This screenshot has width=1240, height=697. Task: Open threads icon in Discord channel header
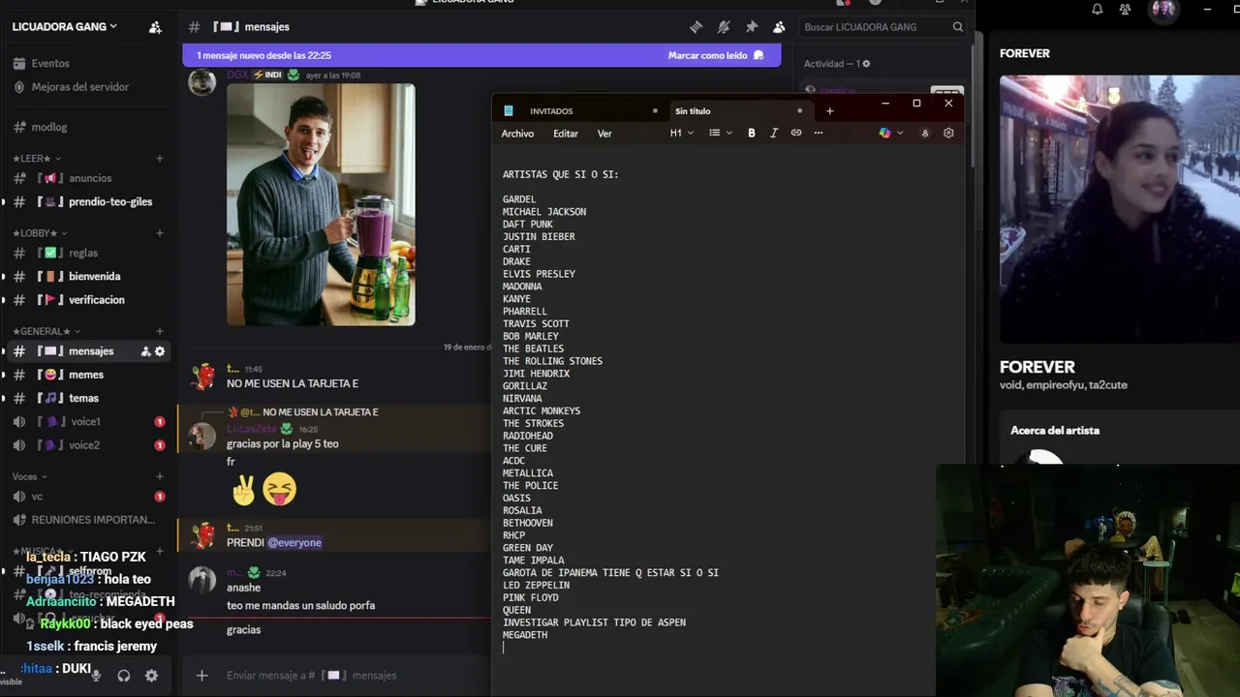click(x=696, y=27)
